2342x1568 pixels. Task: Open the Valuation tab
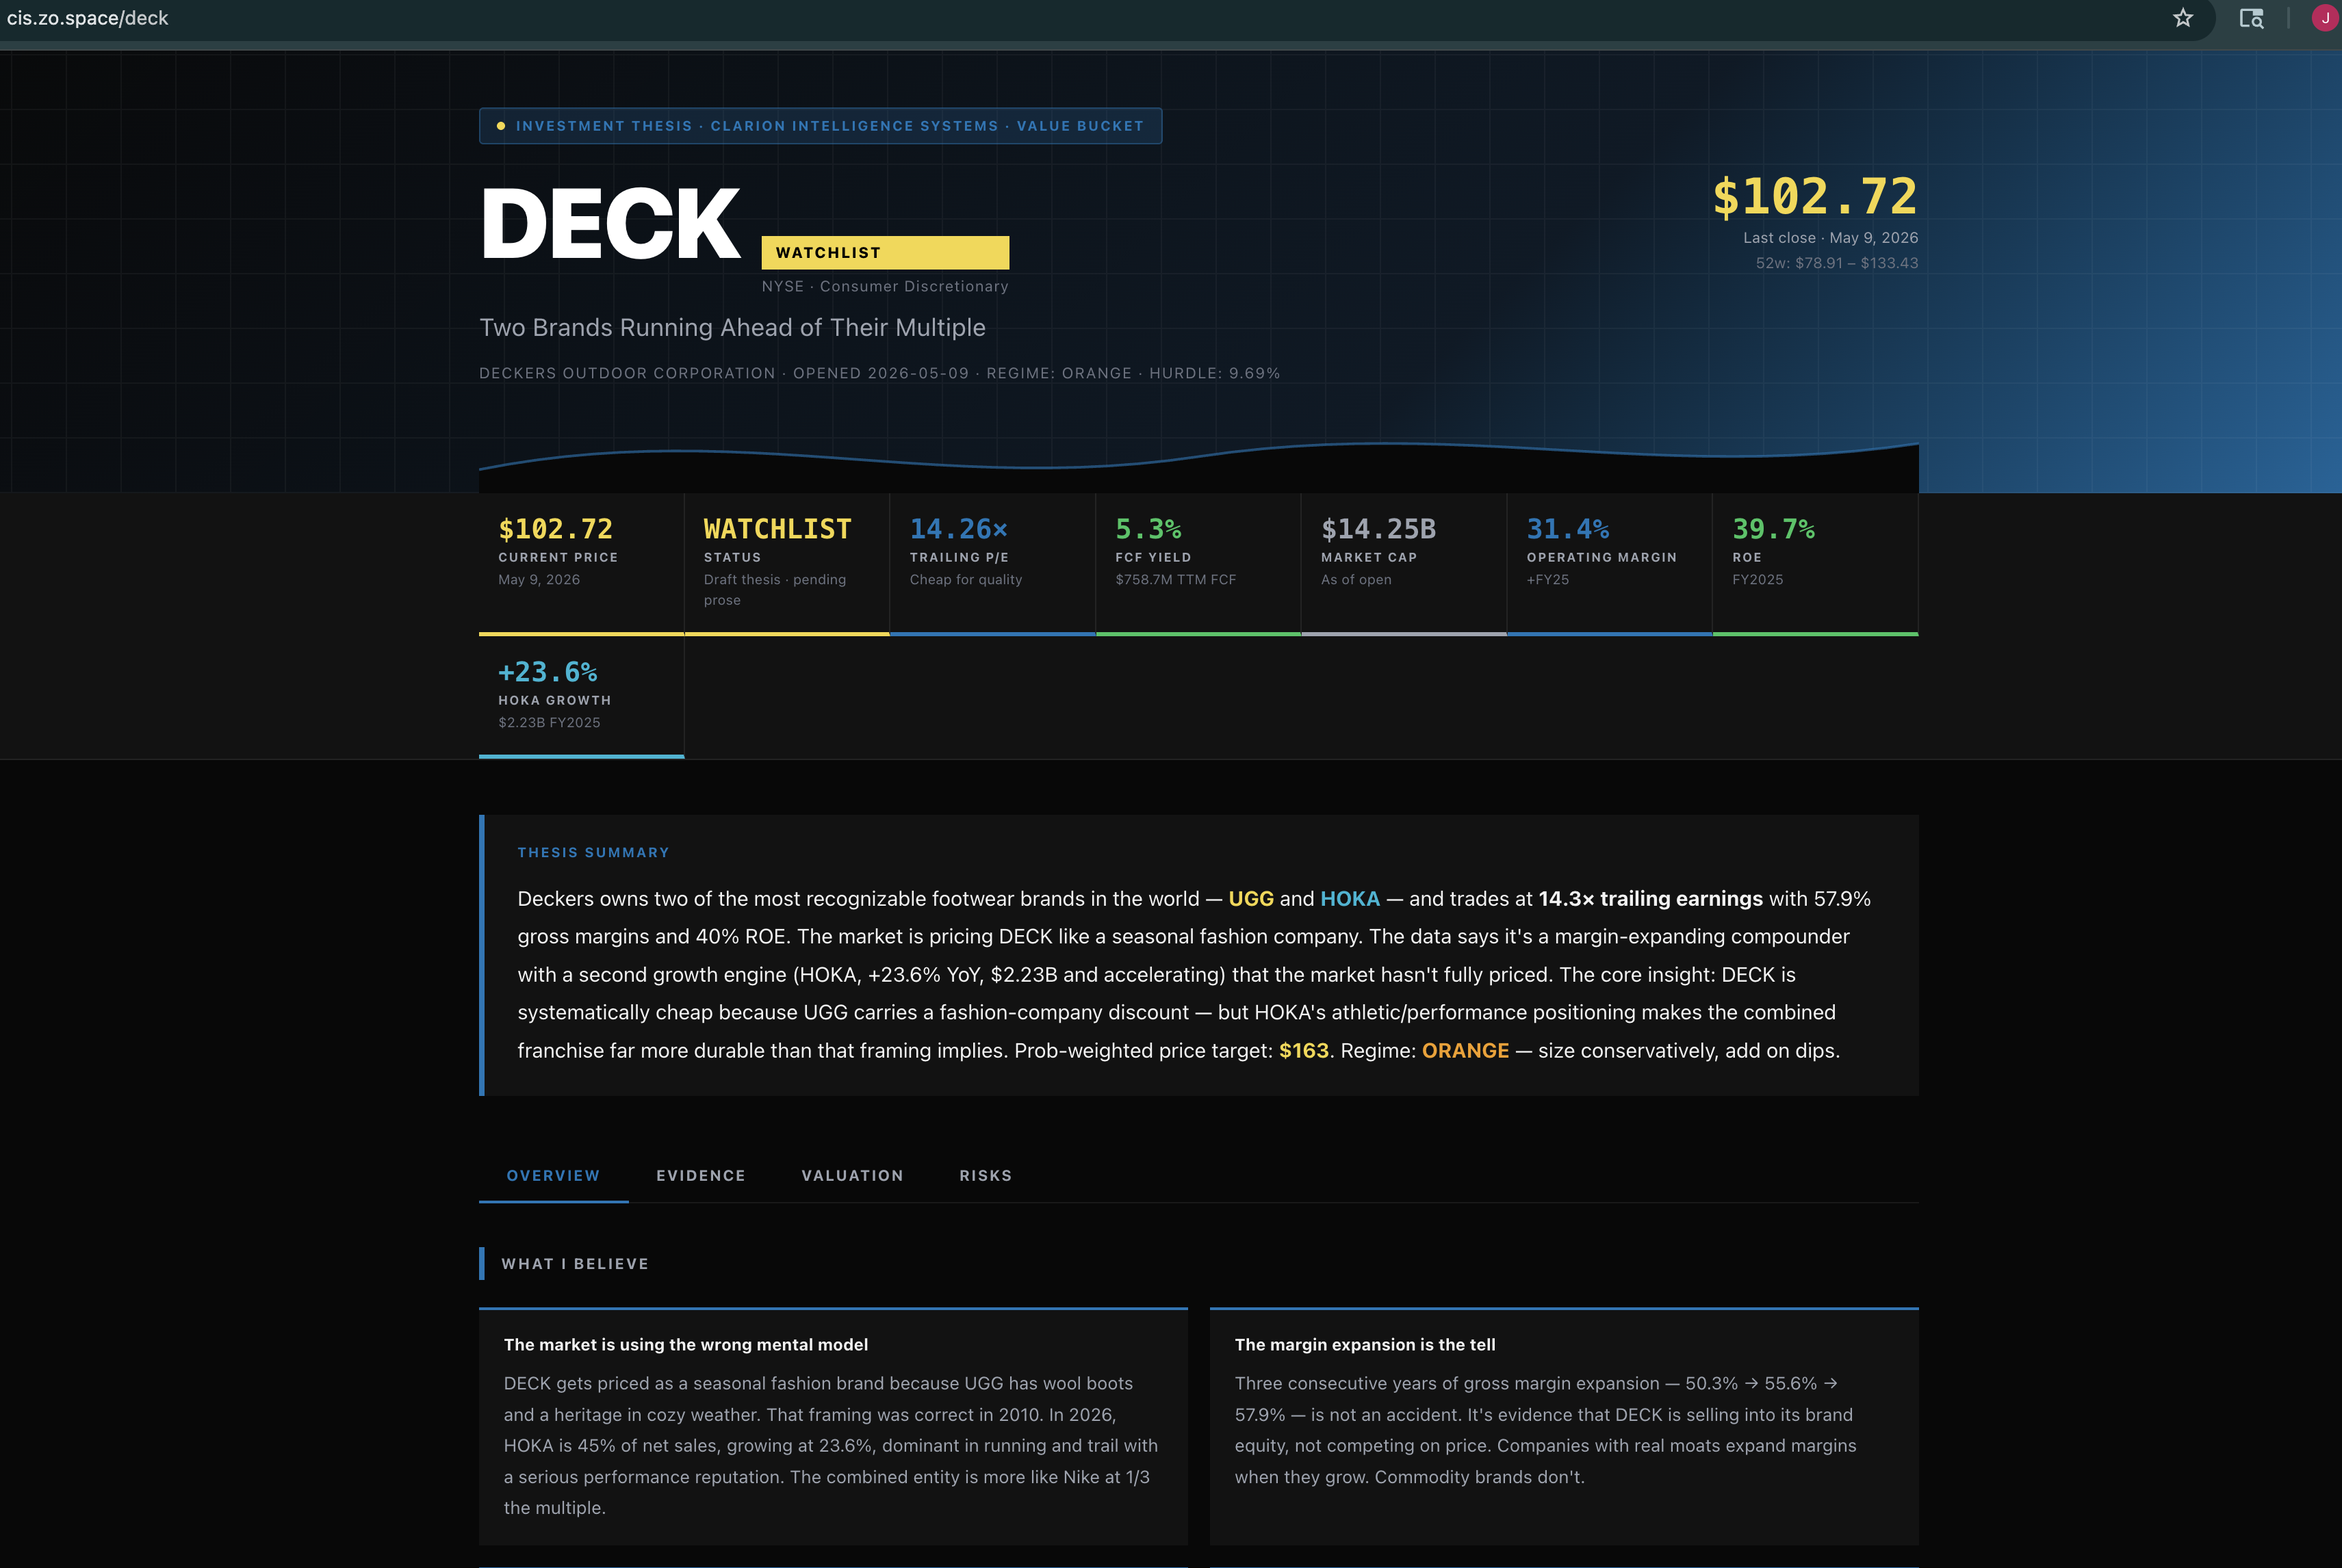coord(852,1175)
